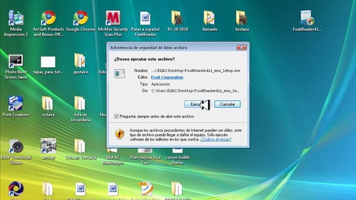Click the Tipo value Aplicación

tap(160, 84)
